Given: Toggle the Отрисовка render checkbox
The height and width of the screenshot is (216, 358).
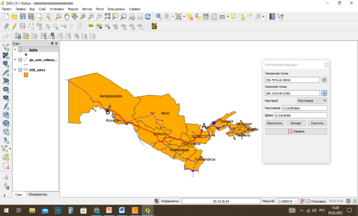Looking at the screenshot, I should click(x=308, y=201).
